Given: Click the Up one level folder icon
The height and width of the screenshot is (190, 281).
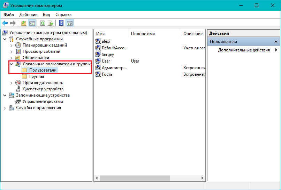Looking at the screenshot, I should 24,23.
